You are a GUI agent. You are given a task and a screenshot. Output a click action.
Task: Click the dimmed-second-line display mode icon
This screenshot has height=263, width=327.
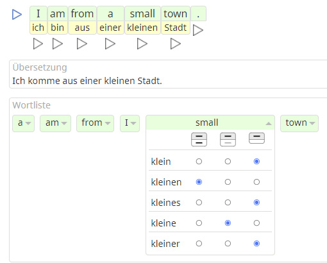tap(228, 139)
